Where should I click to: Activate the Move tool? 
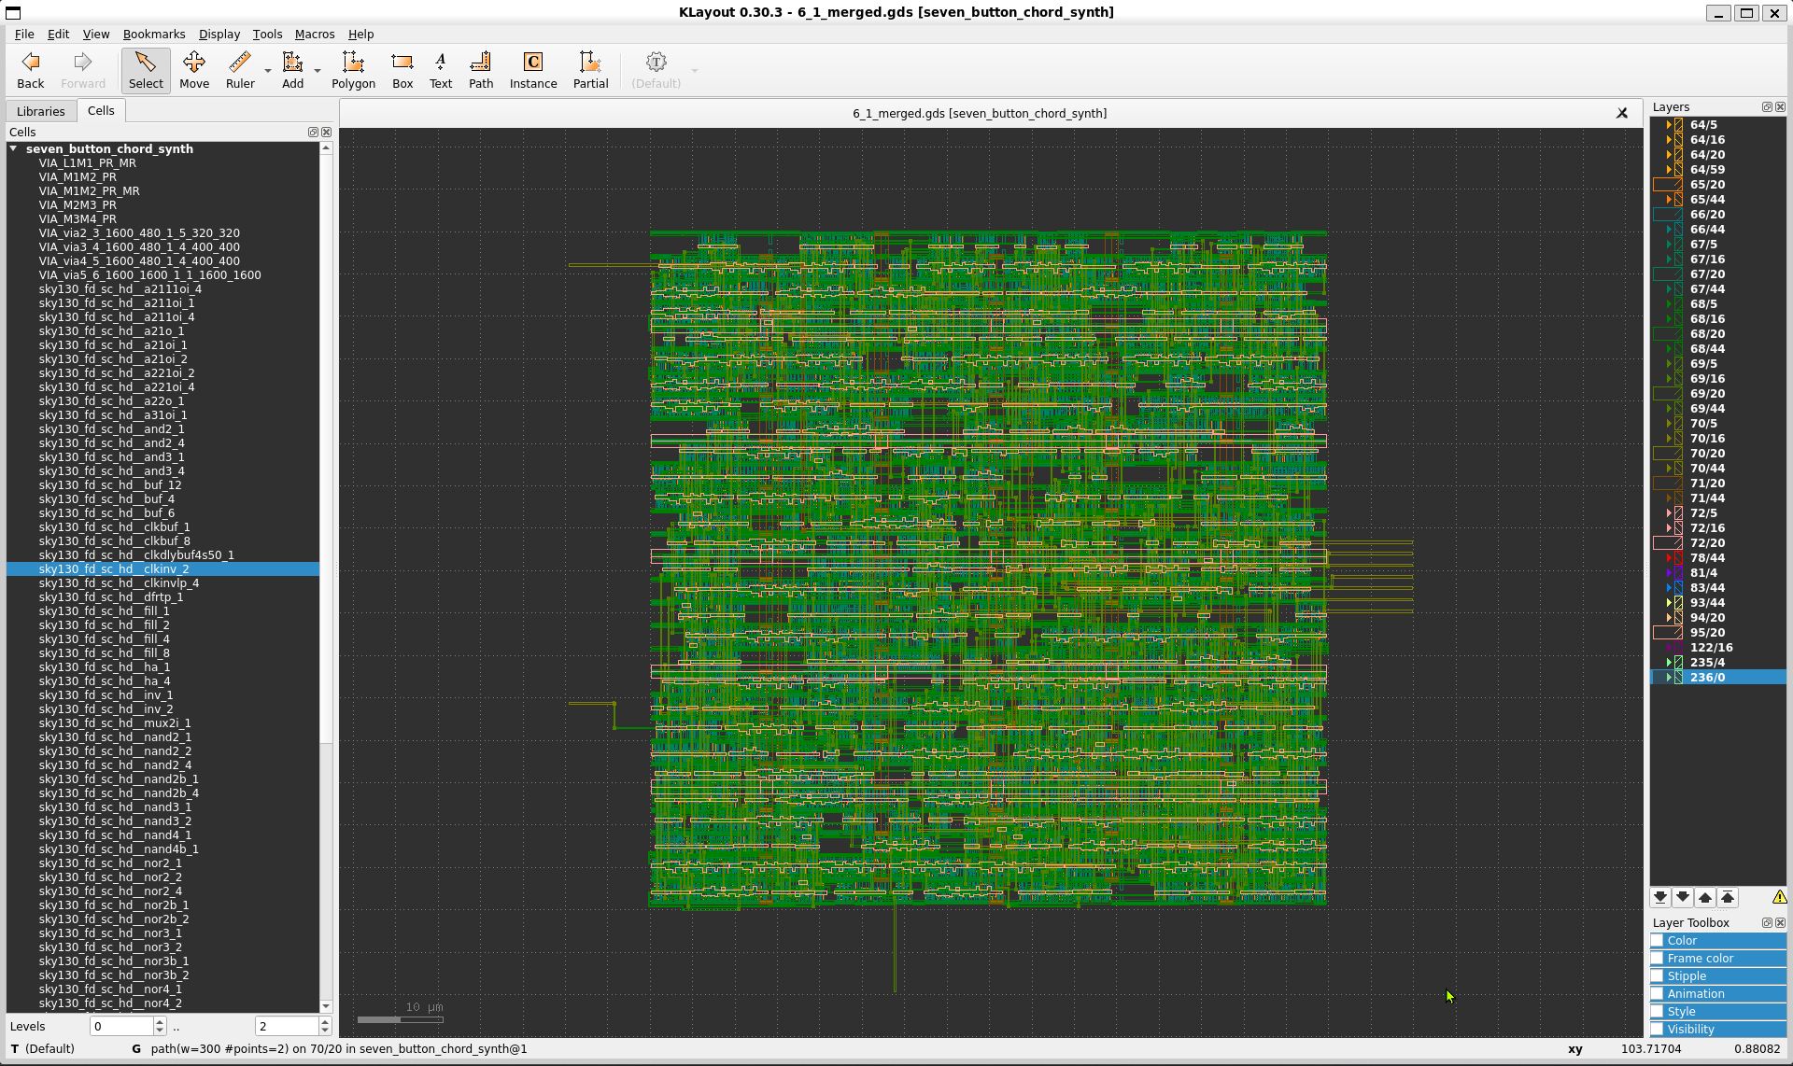click(x=194, y=70)
